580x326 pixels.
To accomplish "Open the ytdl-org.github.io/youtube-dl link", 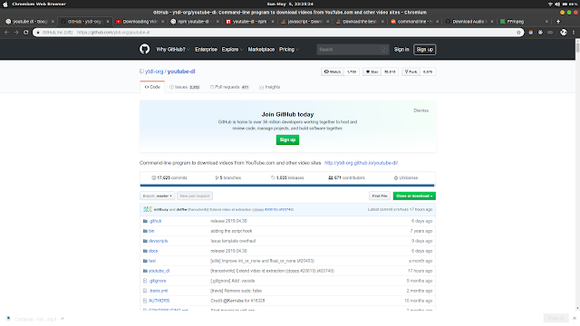I will 361,163.
